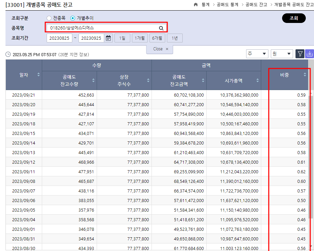This screenshot has height=251, width=314.
Task: Click the 공매도 잔고 breadcrumb link
Action: click(x=256, y=4)
